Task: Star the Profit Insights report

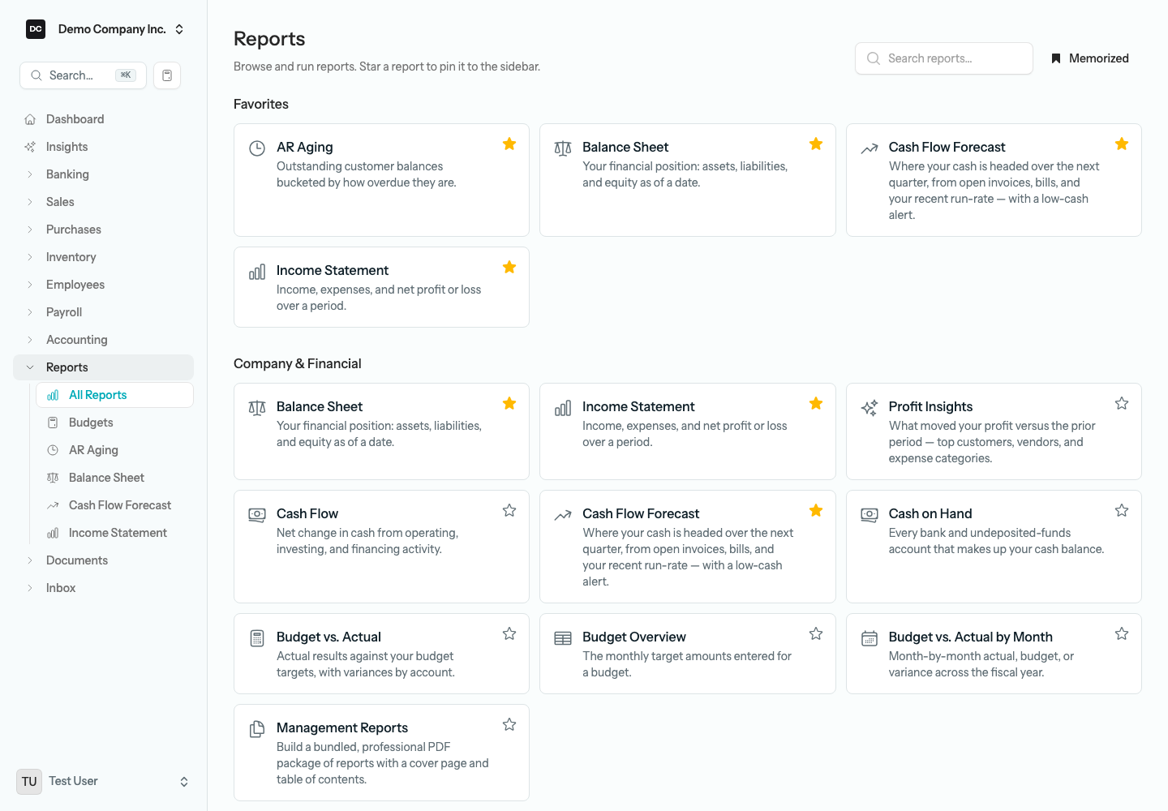Action: tap(1122, 403)
